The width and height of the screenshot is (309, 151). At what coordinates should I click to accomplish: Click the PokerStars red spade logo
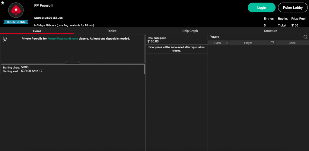16,11
